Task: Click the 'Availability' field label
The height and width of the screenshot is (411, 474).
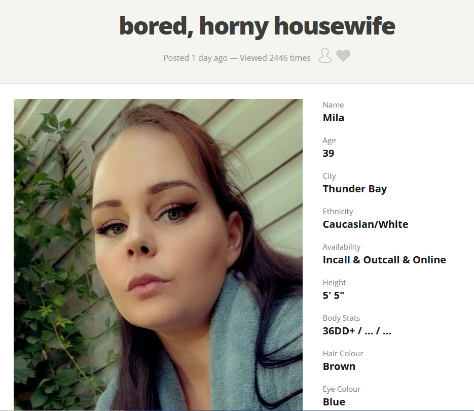Action: 342,247
